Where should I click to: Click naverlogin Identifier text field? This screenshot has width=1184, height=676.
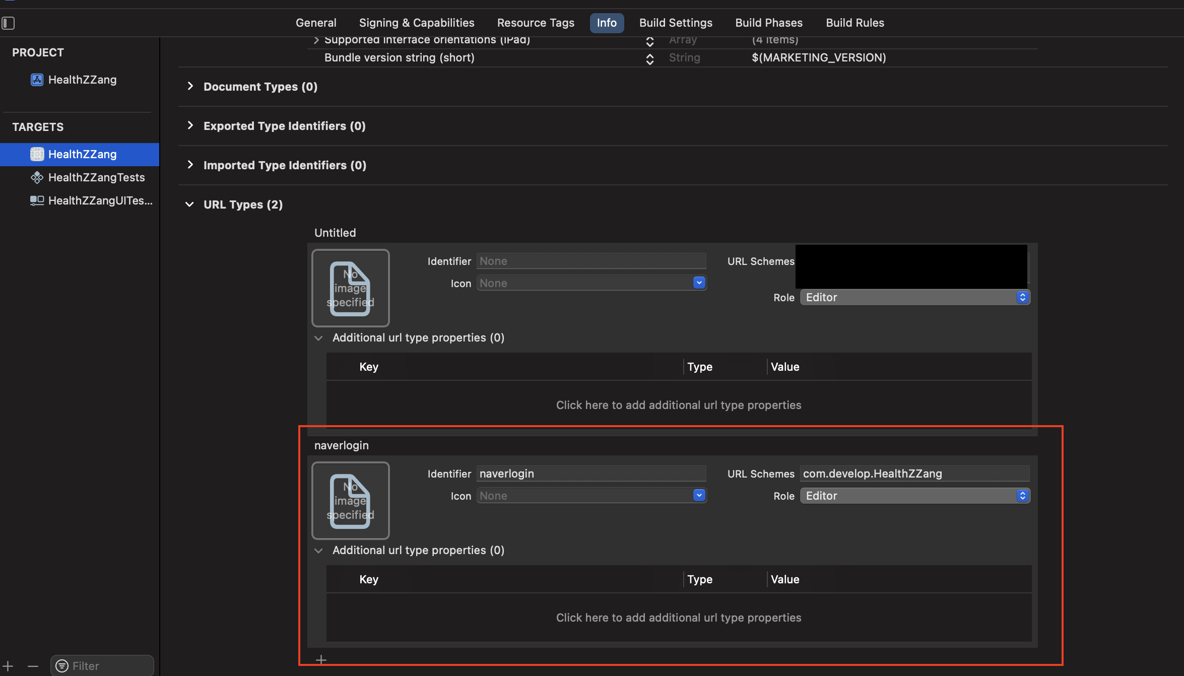(590, 474)
